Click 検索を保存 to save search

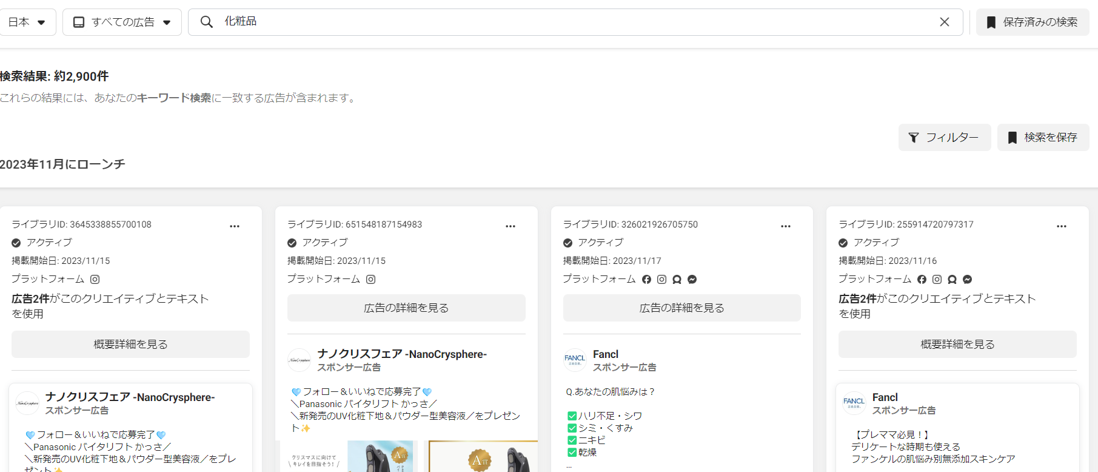click(1043, 138)
